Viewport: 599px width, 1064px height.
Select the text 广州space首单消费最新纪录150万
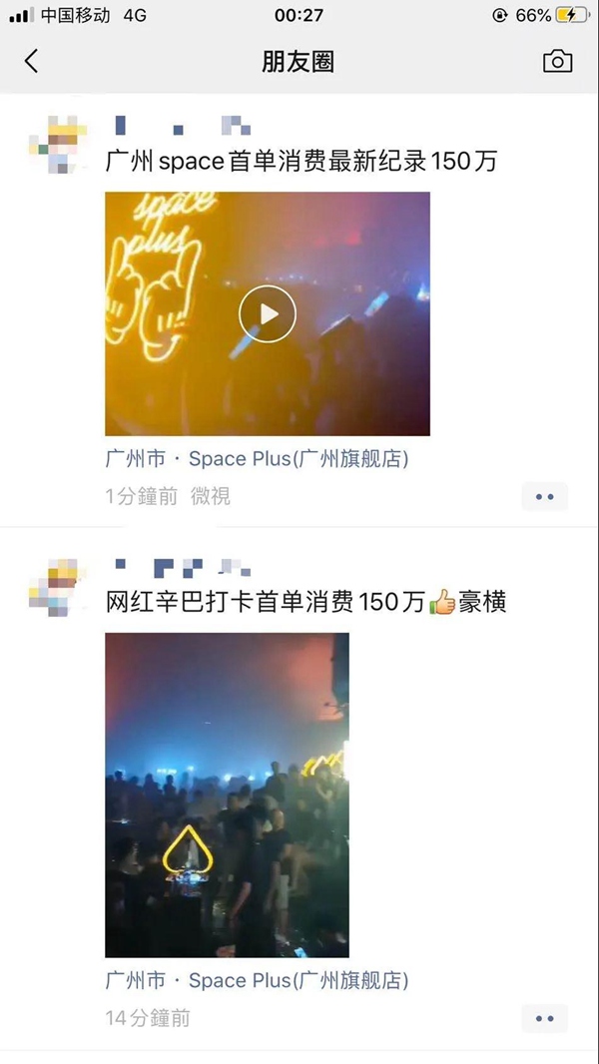[301, 162]
